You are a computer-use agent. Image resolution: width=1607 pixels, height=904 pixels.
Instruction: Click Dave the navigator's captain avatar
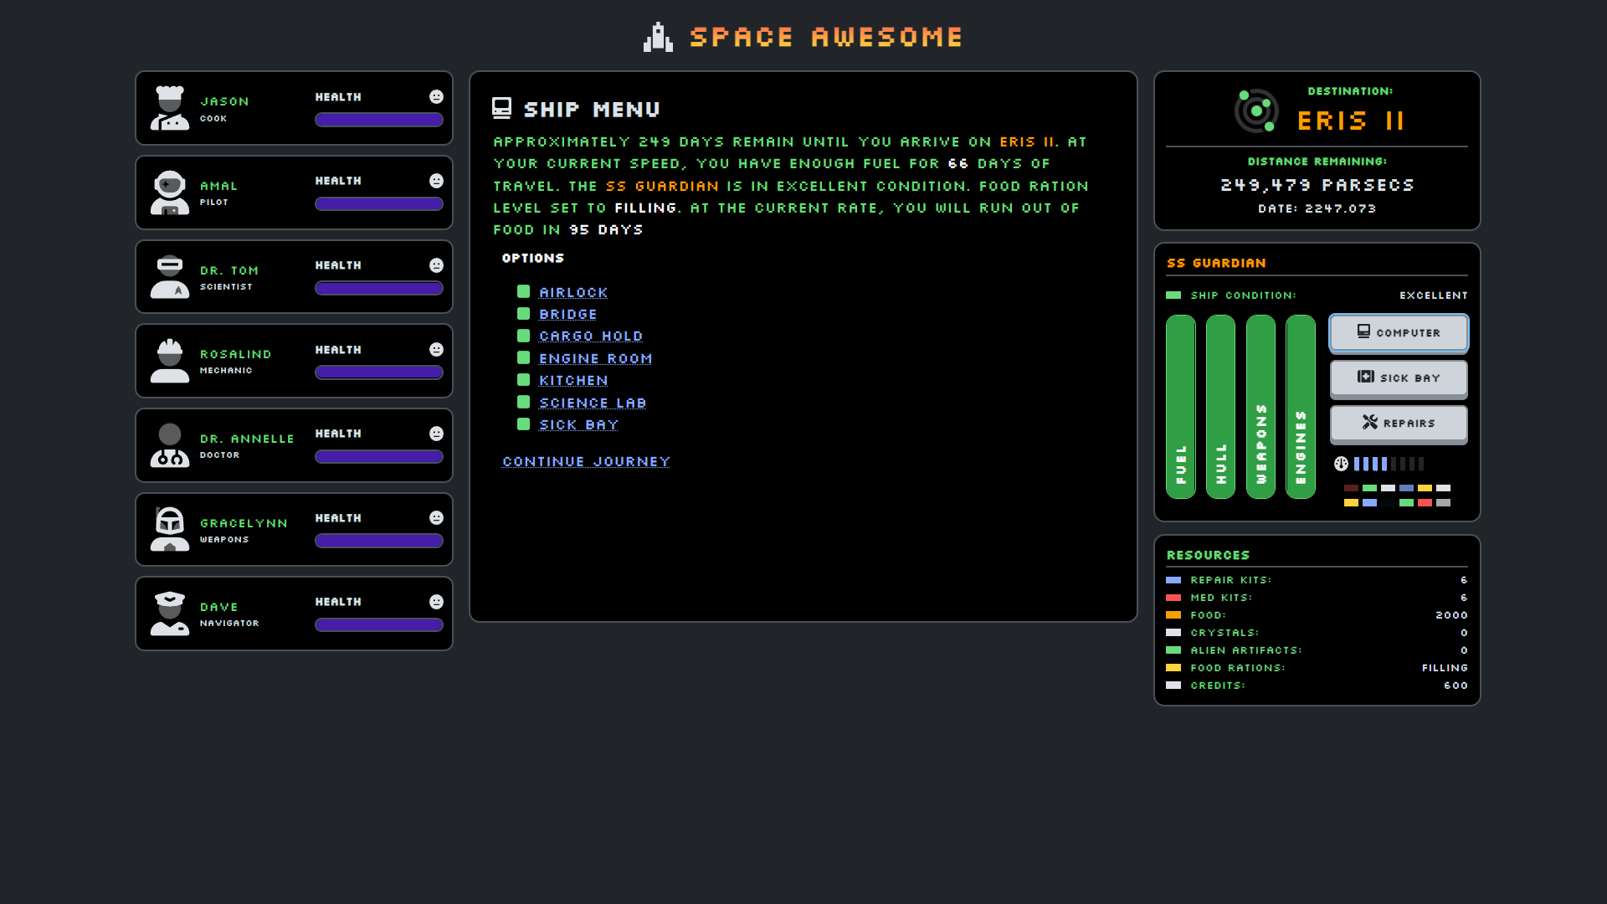pyautogui.click(x=170, y=614)
